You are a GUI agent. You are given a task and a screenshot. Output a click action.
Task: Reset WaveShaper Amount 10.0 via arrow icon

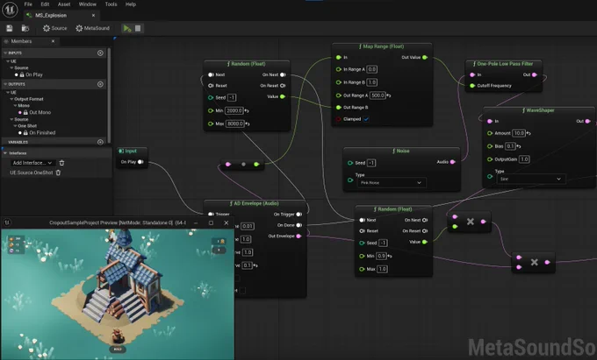click(529, 133)
